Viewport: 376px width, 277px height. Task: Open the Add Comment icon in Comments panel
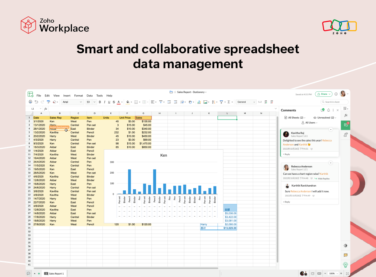[322, 110]
